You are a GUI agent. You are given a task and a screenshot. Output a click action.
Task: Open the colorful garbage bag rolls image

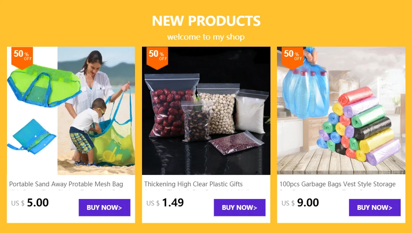[x=341, y=111]
